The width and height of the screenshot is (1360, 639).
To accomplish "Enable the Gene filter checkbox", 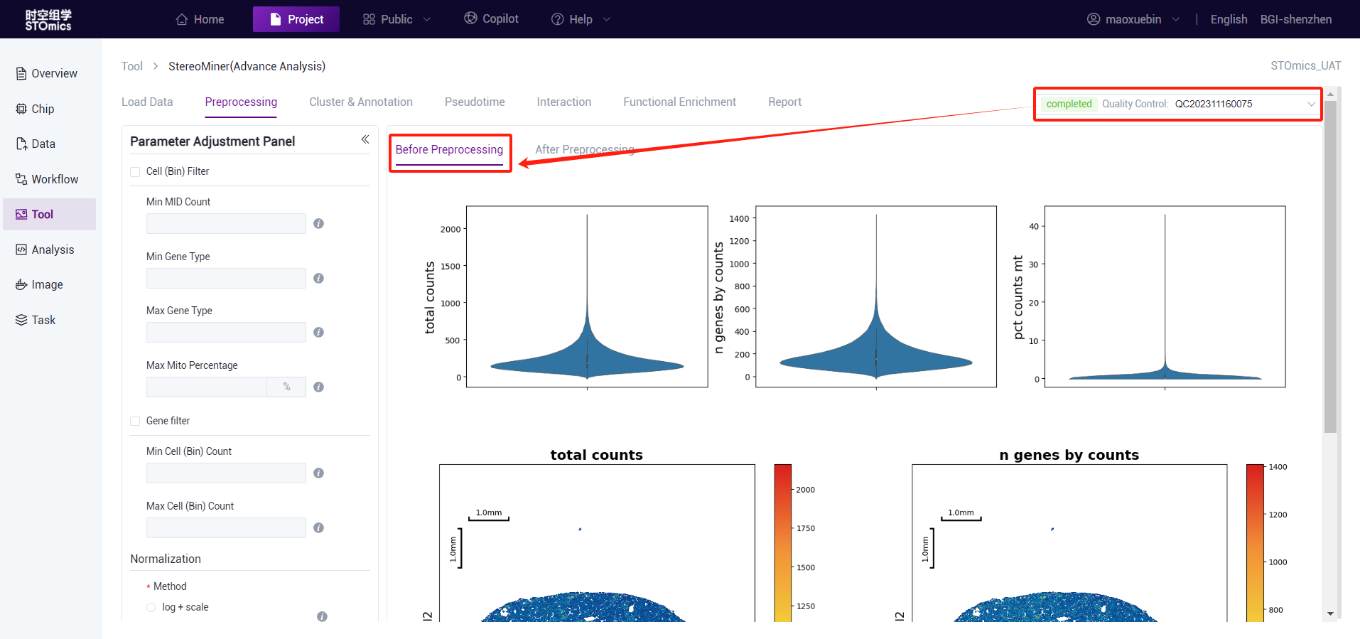I will [135, 421].
